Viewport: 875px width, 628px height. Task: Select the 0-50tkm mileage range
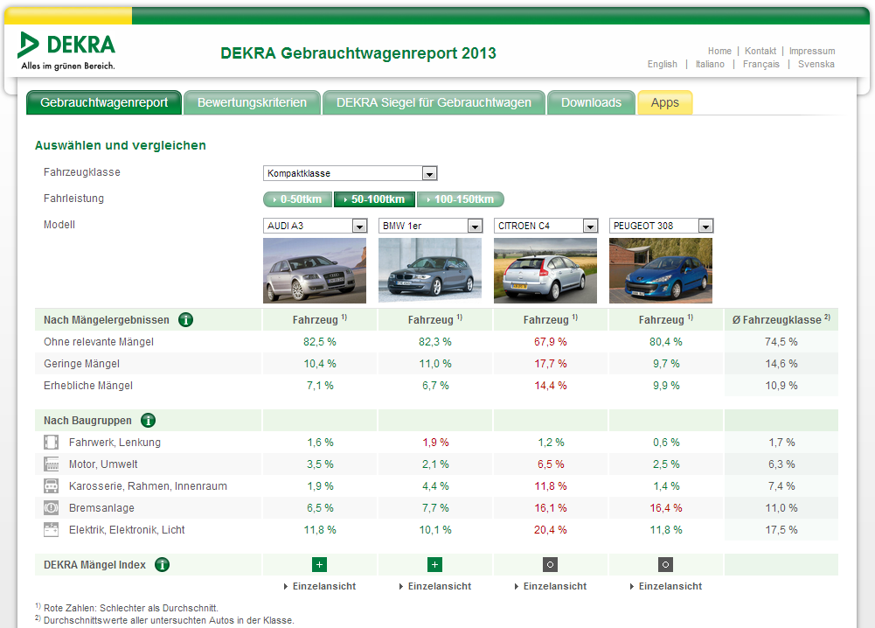pos(297,199)
